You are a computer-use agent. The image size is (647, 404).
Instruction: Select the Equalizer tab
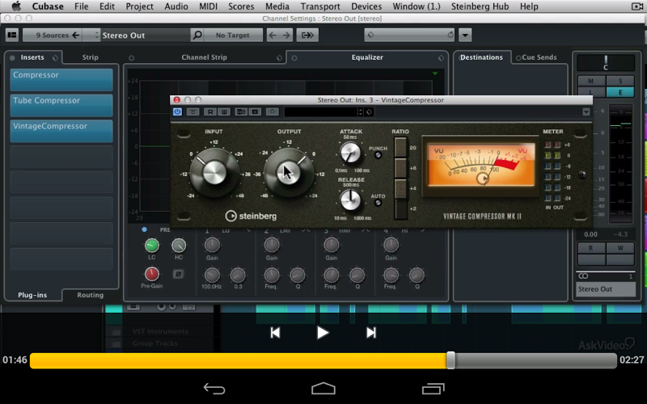367,57
